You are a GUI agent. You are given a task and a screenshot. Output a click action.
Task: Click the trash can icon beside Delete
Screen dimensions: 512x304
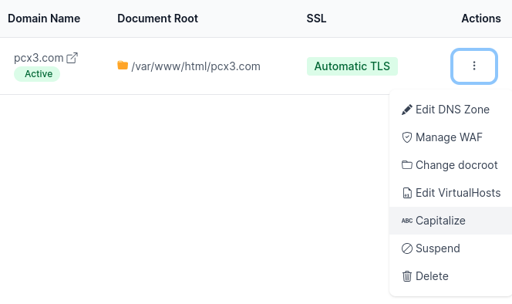(x=407, y=276)
